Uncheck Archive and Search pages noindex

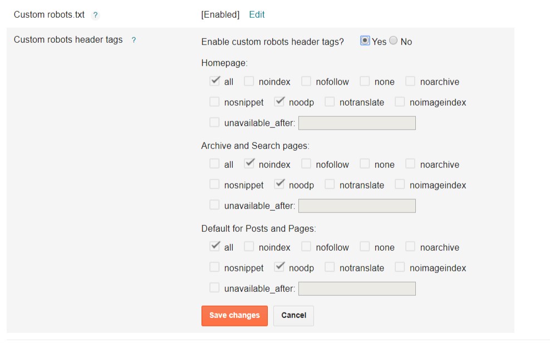coord(249,164)
